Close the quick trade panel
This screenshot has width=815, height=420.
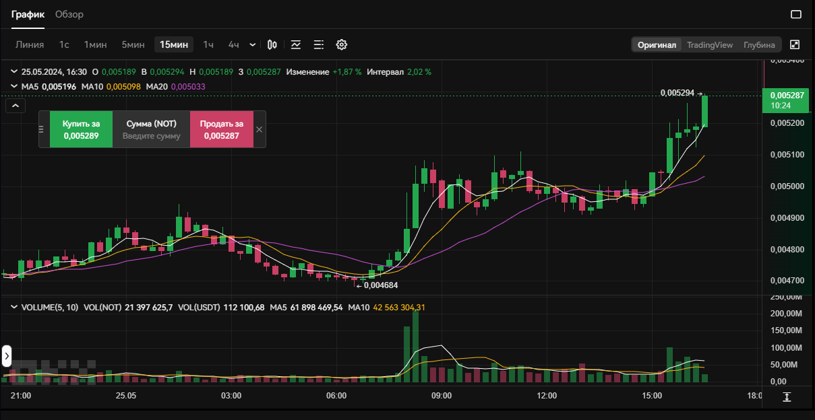coord(260,129)
